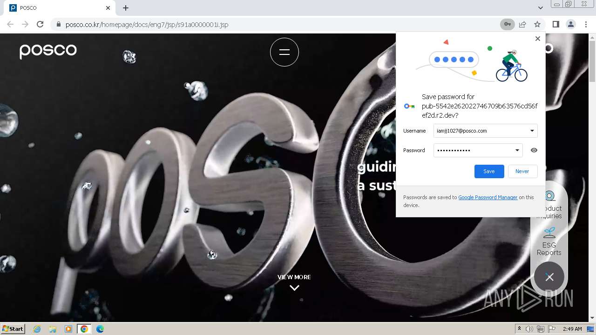This screenshot has width=596, height=335.
Task: Close the POSCO tab
Action: coord(108,8)
